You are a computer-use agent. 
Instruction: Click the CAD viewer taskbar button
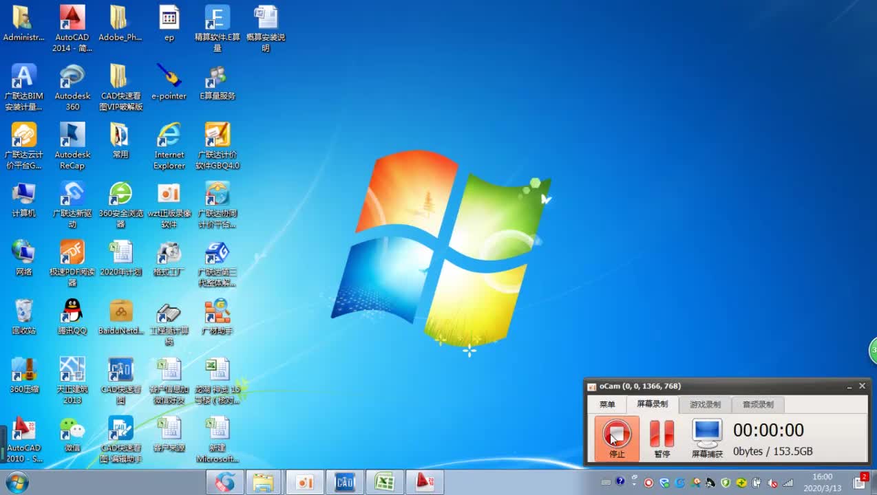click(344, 482)
